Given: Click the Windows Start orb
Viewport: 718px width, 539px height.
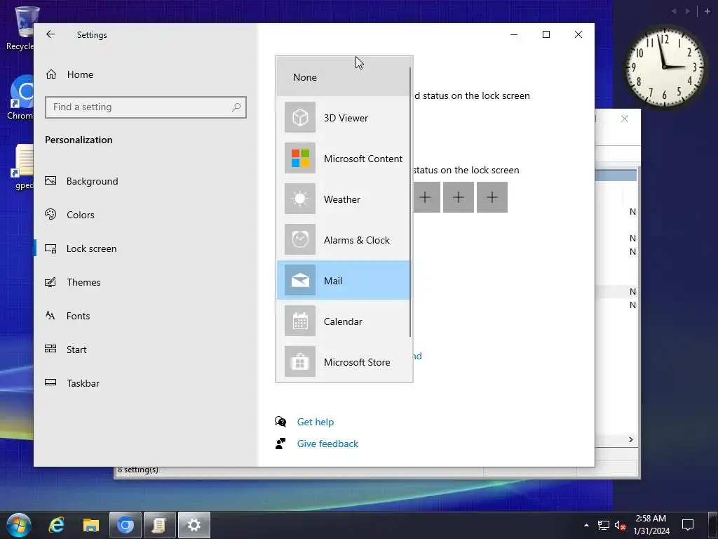Looking at the screenshot, I should [x=19, y=525].
